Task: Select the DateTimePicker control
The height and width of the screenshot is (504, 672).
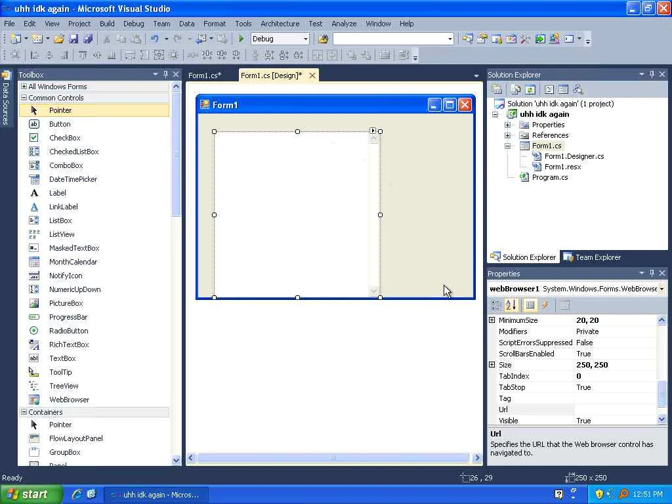Action: click(x=73, y=179)
